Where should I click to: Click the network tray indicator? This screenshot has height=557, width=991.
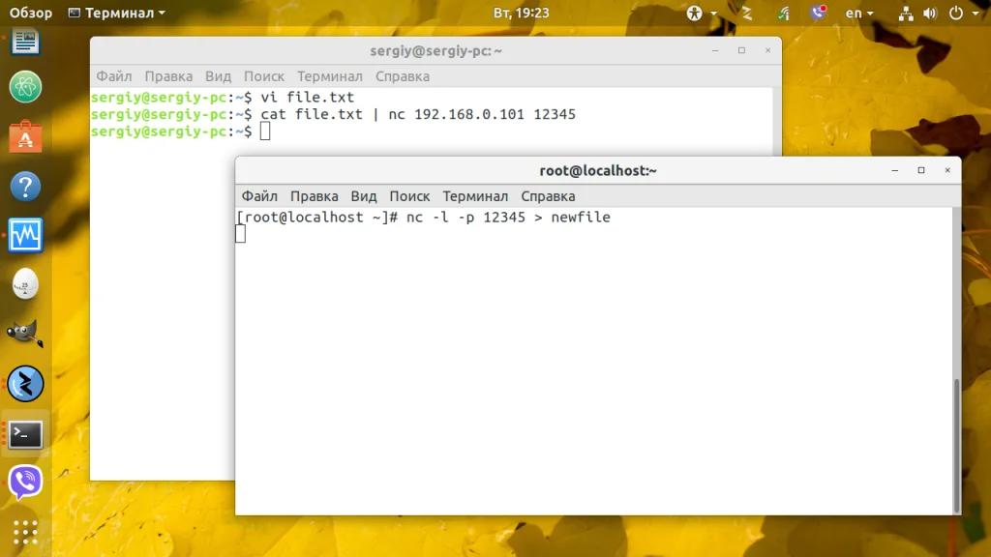906,14
